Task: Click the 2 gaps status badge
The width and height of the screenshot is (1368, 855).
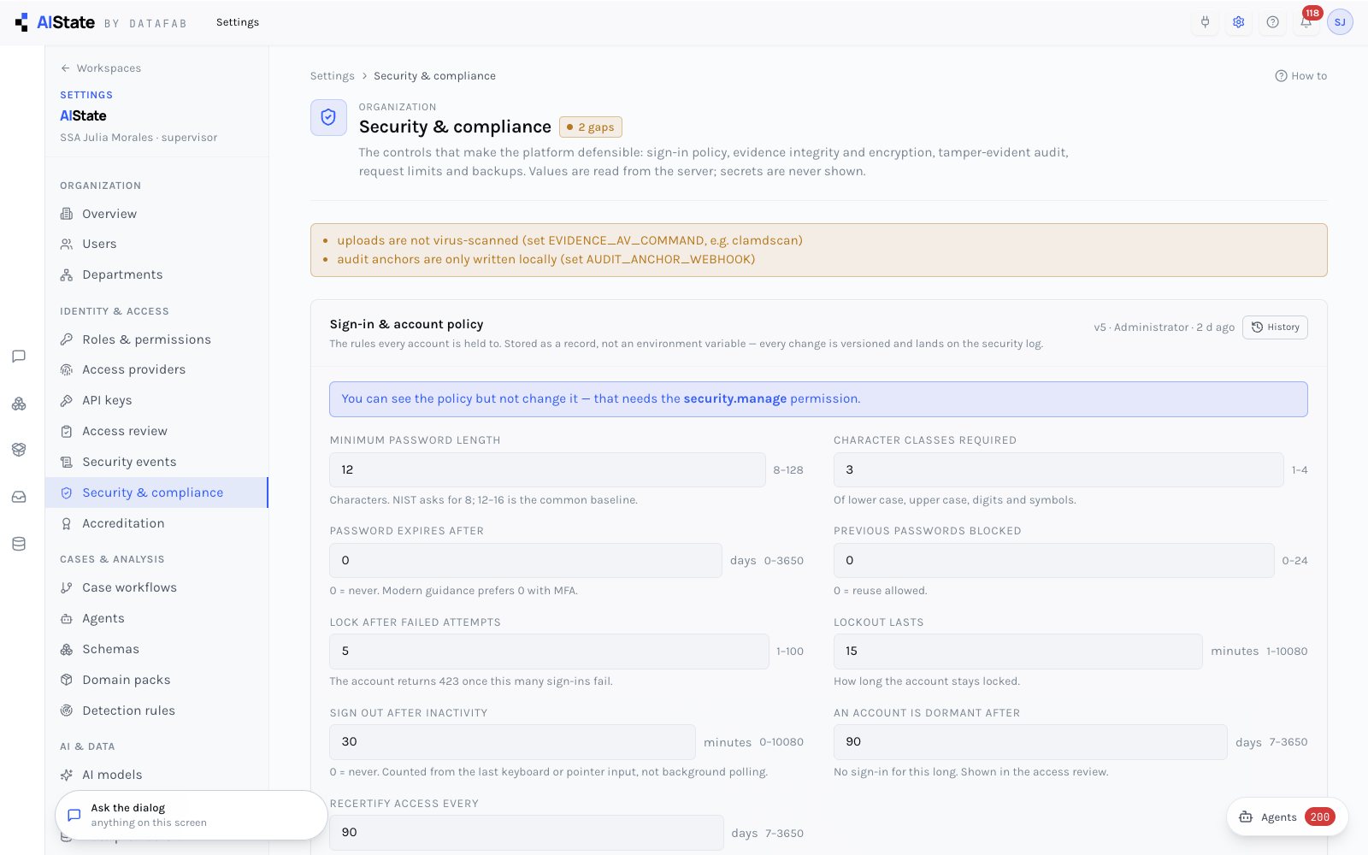Action: tap(591, 127)
